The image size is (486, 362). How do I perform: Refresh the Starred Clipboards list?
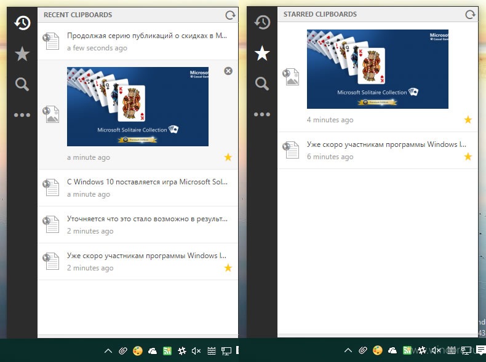pyautogui.click(x=470, y=14)
